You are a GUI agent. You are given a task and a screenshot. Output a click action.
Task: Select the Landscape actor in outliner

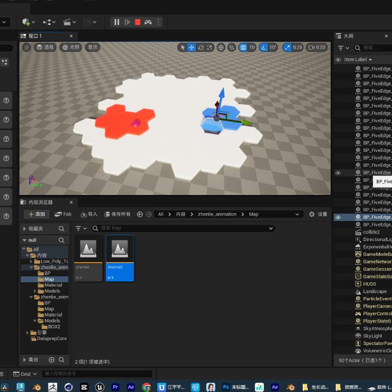374,292
